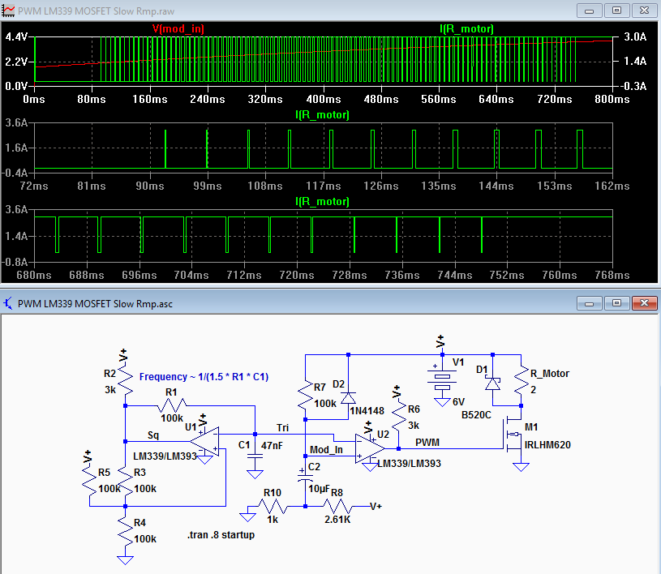Close the PWM LM339 .asc schematic window

(644, 303)
